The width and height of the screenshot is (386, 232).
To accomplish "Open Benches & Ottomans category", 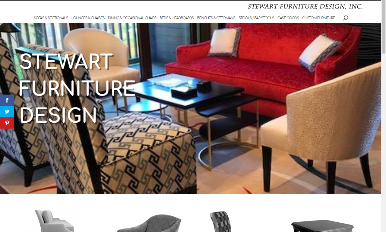I will (x=216, y=18).
